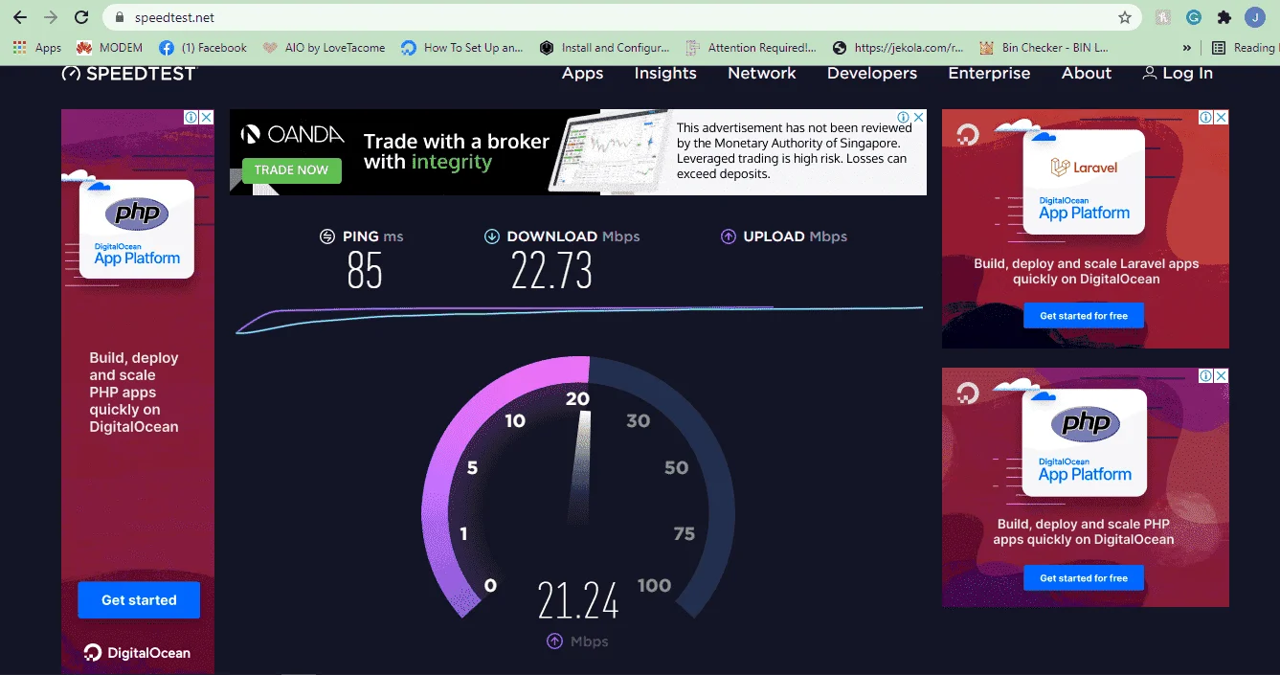Close the right PHP ad
1280x675 pixels.
point(1221,376)
